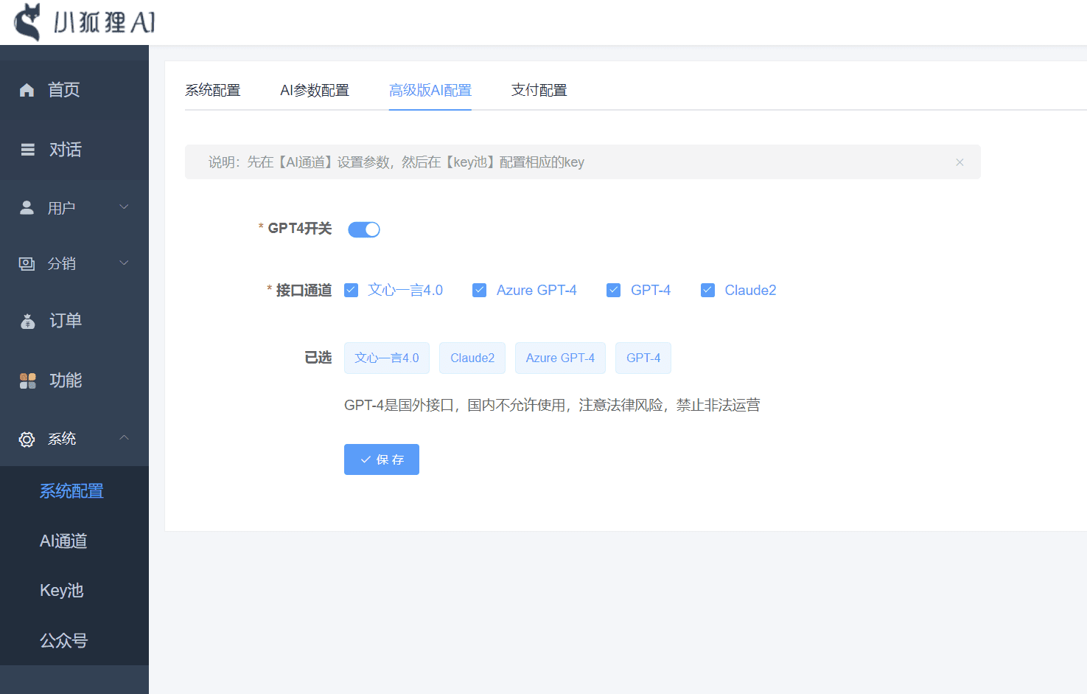The image size is (1087, 694).
Task: Switch to the AI参数配置 tab
Action: (315, 90)
